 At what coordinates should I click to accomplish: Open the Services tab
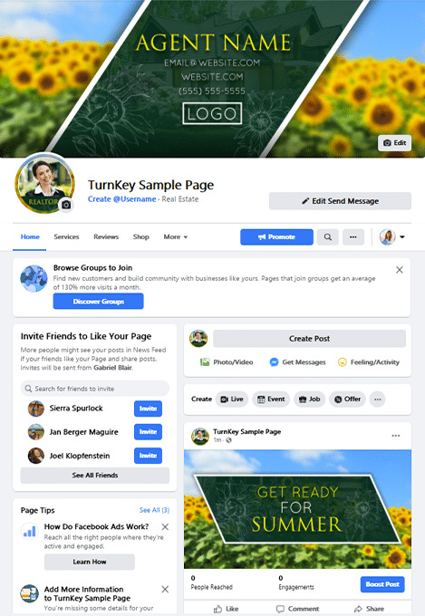[x=66, y=237]
